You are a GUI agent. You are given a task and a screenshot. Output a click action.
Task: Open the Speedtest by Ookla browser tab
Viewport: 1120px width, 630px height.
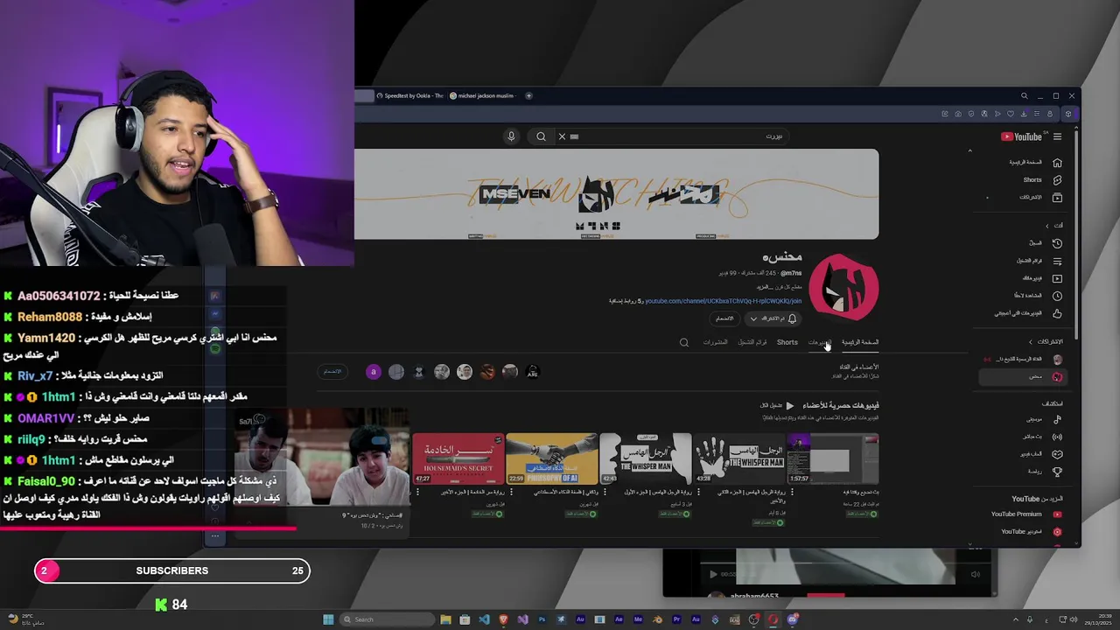(x=409, y=95)
